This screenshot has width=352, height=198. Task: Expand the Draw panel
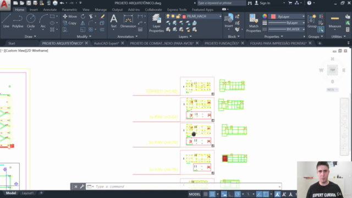(x=30, y=37)
